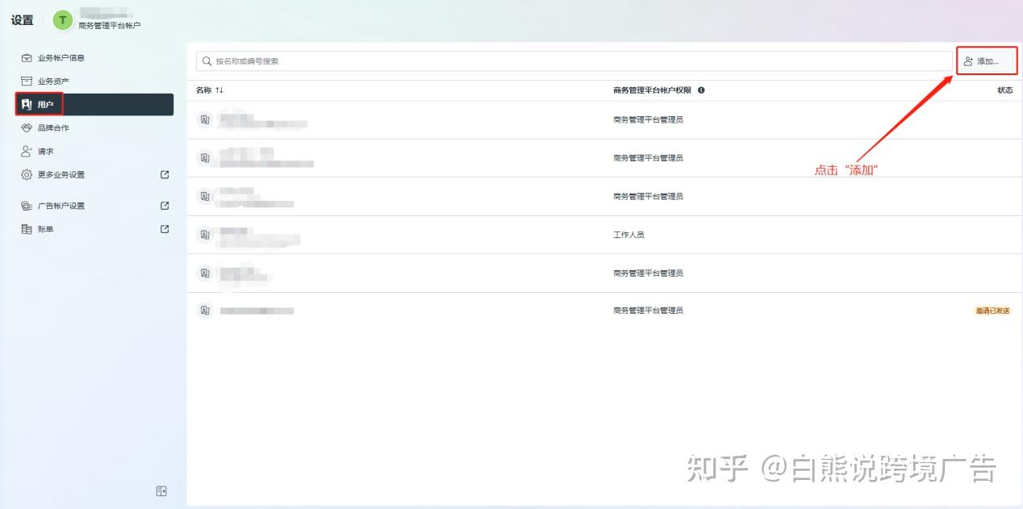Click the info icon beside 商务管理平台帐户权限
Image resolution: width=1023 pixels, height=509 pixels.
(700, 90)
